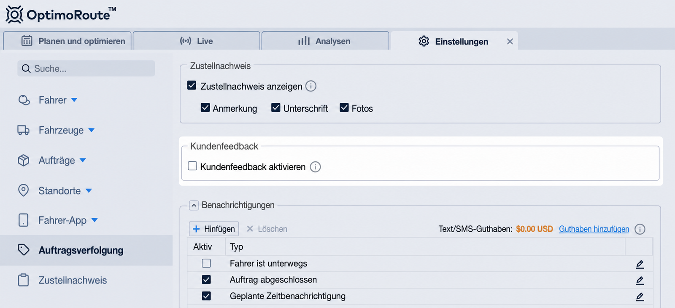This screenshot has height=308, width=675.
Task: Select 'Geplante Zeitbenachrichtigung' row text
Action: [288, 296]
